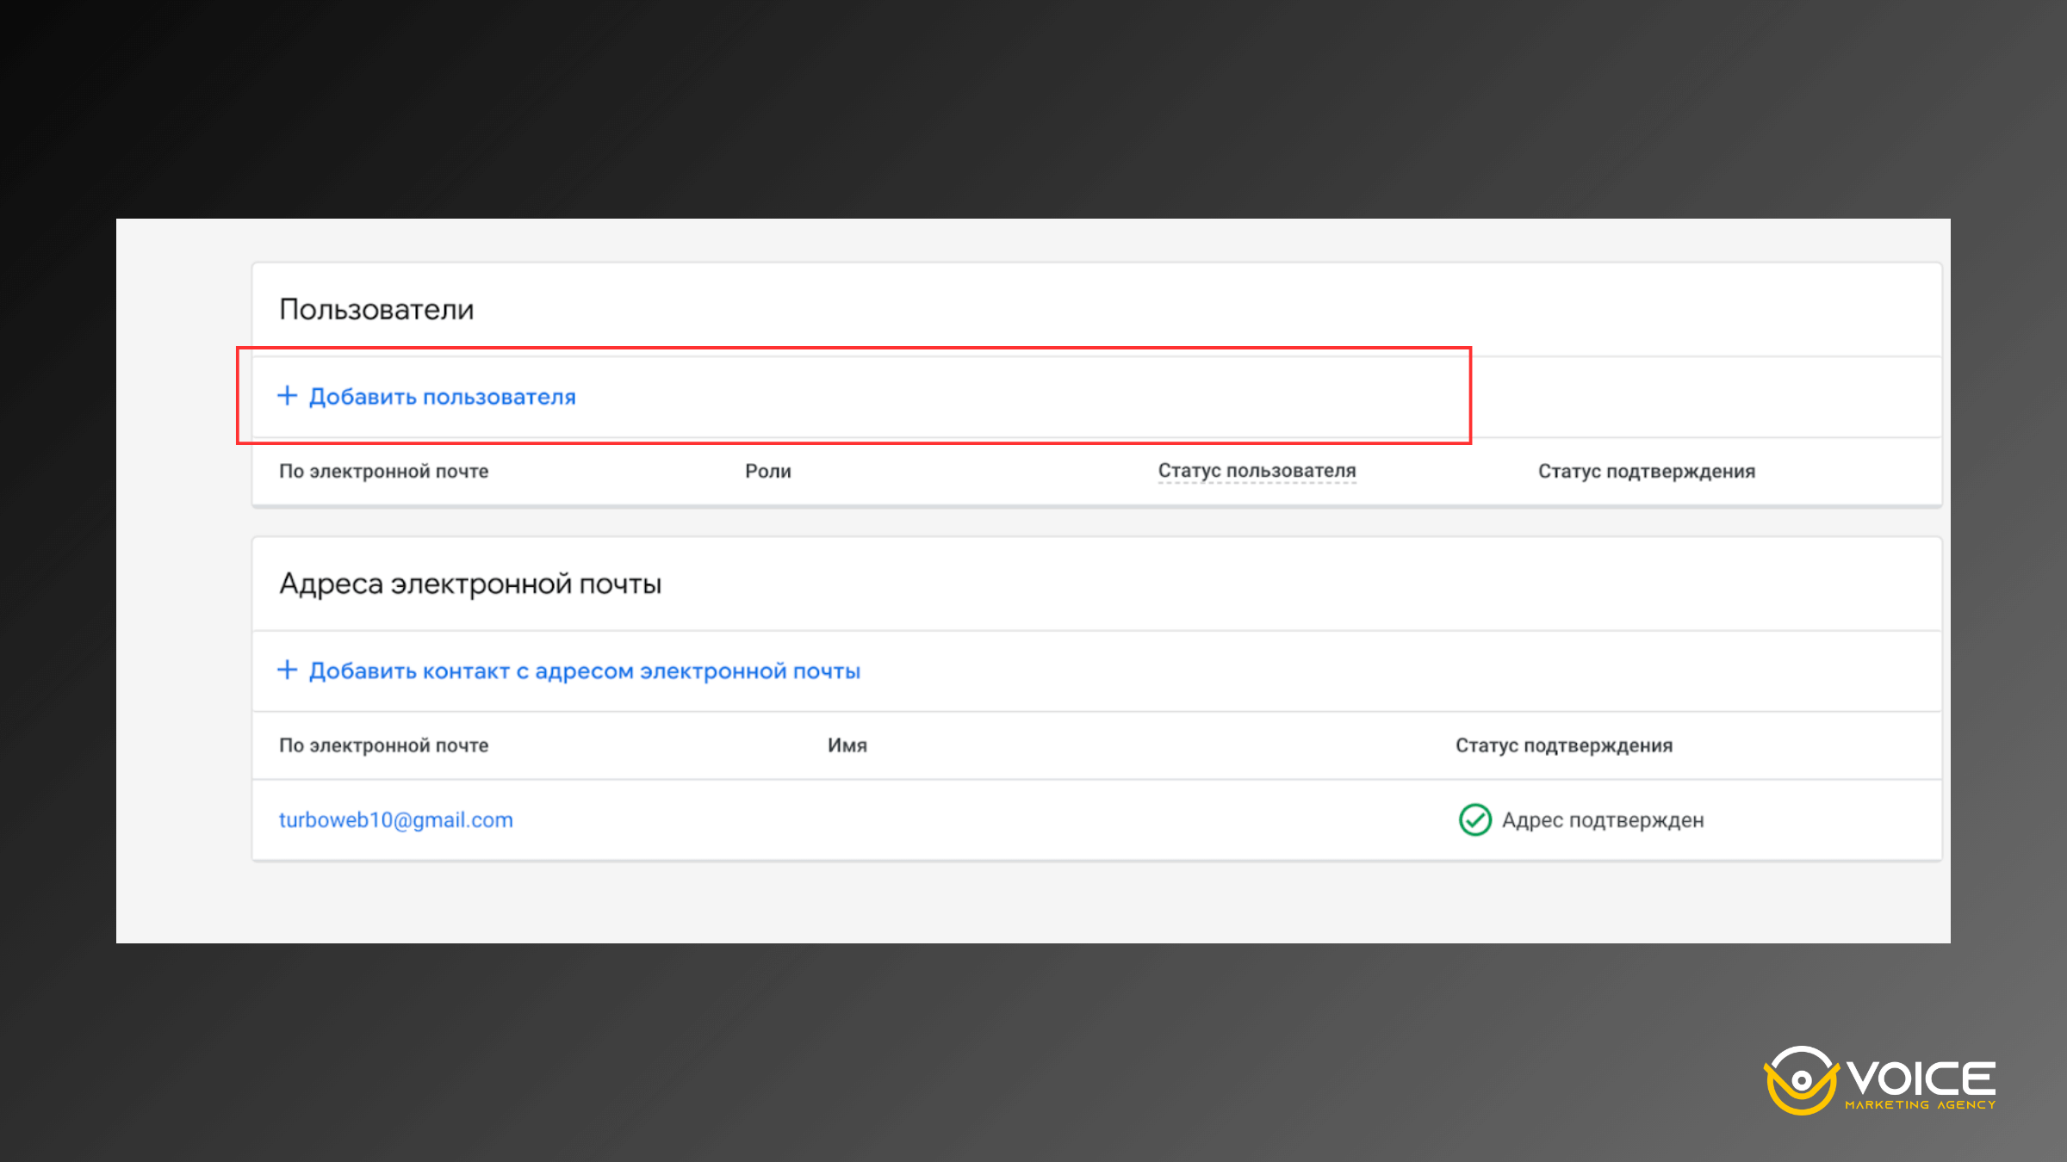Click По электронной почте header in email addresses table
This screenshot has height=1162, width=2067.
point(383,745)
